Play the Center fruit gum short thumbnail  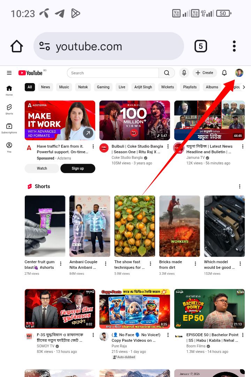coord(45,226)
